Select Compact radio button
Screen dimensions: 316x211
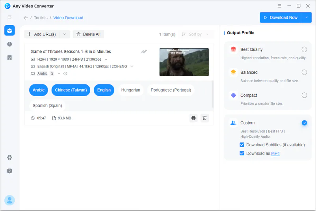[304, 95]
